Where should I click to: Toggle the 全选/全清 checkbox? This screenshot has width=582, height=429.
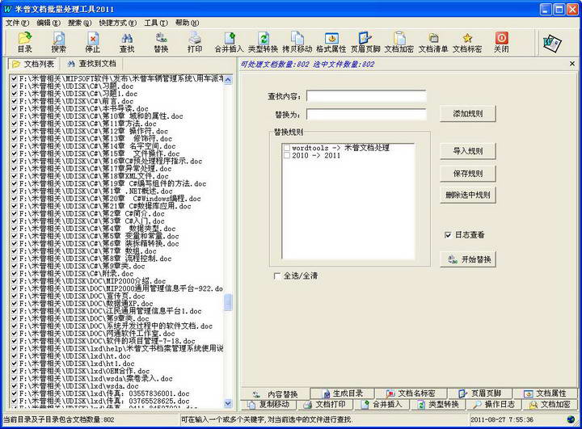276,275
